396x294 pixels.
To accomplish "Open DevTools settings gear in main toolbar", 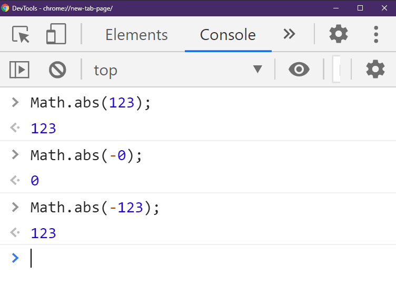I will coord(339,34).
